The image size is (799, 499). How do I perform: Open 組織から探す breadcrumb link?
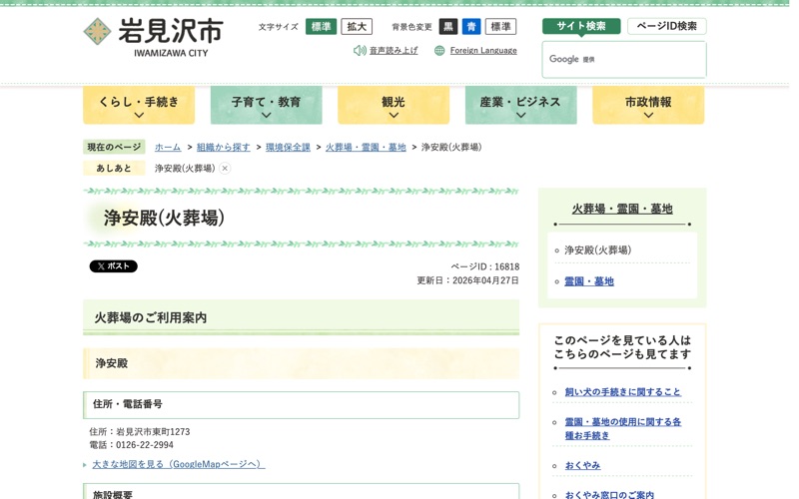[x=223, y=147]
